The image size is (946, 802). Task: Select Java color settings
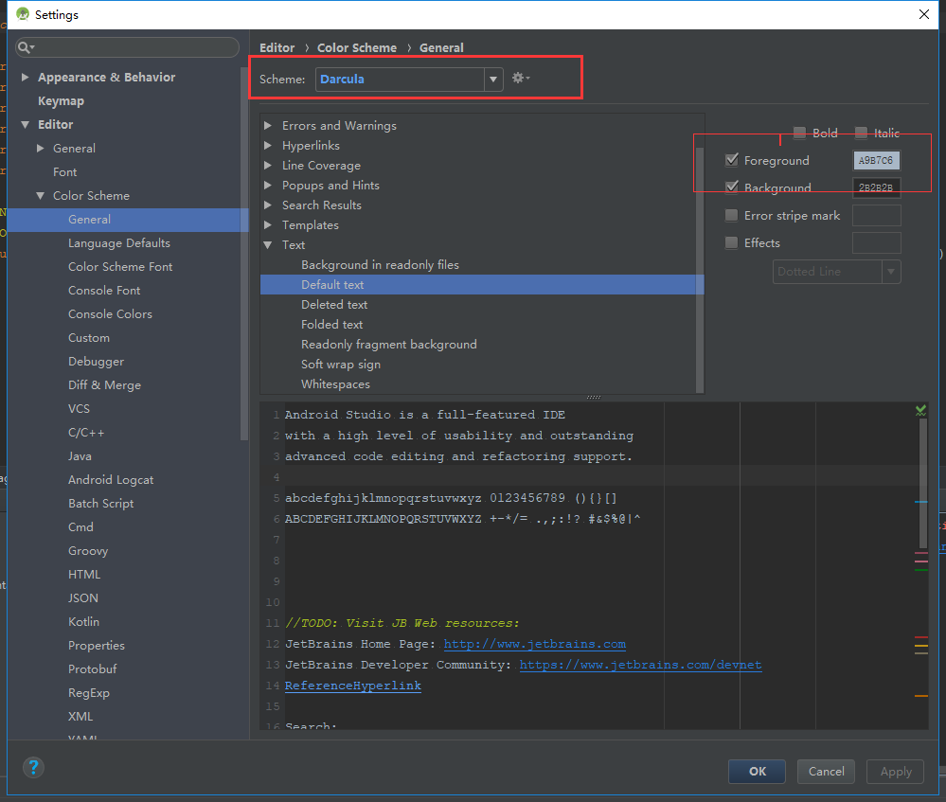(x=80, y=456)
